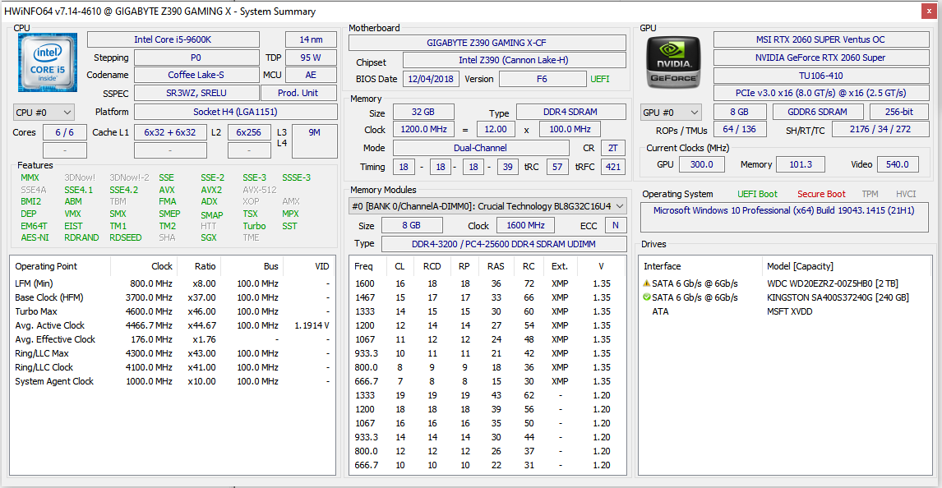Open the CPU #0 selector dropdown
The height and width of the screenshot is (488, 942).
point(44,113)
